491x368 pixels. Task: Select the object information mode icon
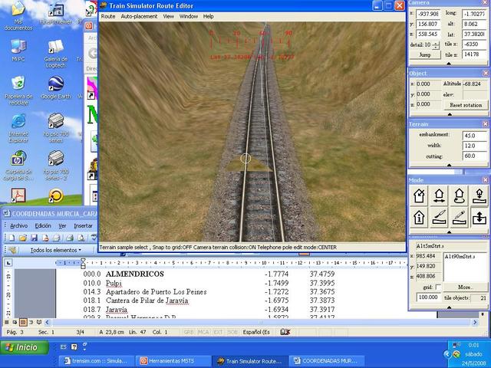coord(419,218)
